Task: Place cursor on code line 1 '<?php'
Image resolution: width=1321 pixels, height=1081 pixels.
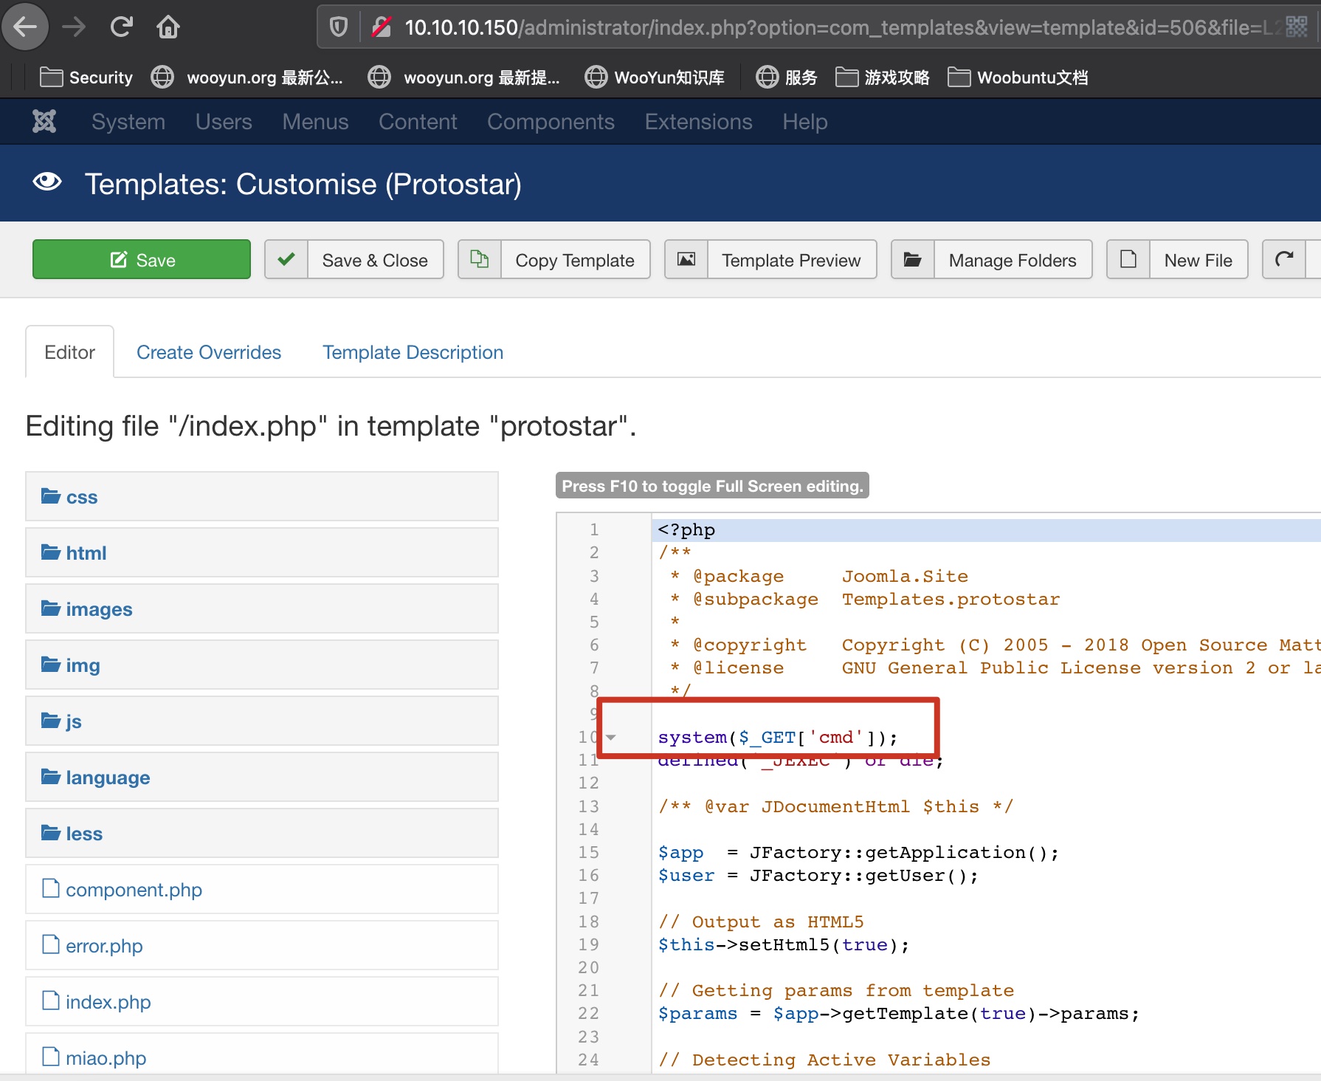Action: click(686, 529)
